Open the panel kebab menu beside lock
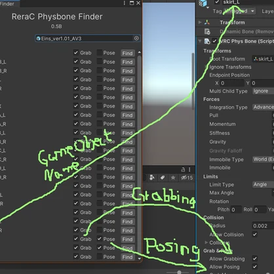 pyautogui.click(x=189, y=170)
